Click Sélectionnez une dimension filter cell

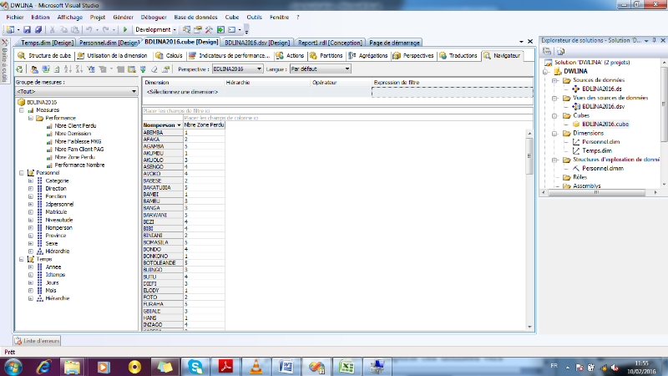(182, 92)
